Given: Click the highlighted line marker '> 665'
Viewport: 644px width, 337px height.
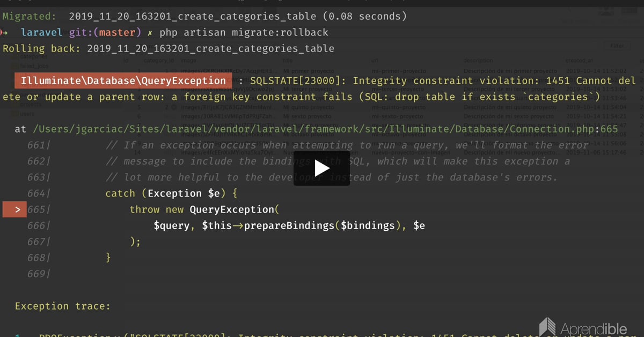Looking at the screenshot, I should pyautogui.click(x=26, y=209).
